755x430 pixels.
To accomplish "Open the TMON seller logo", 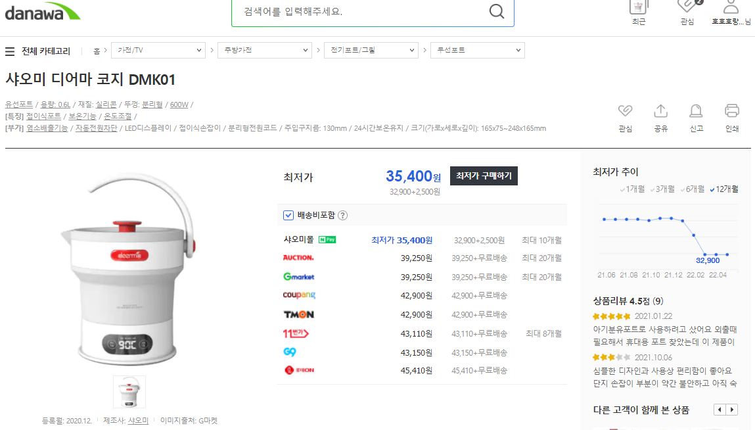I will pos(298,314).
